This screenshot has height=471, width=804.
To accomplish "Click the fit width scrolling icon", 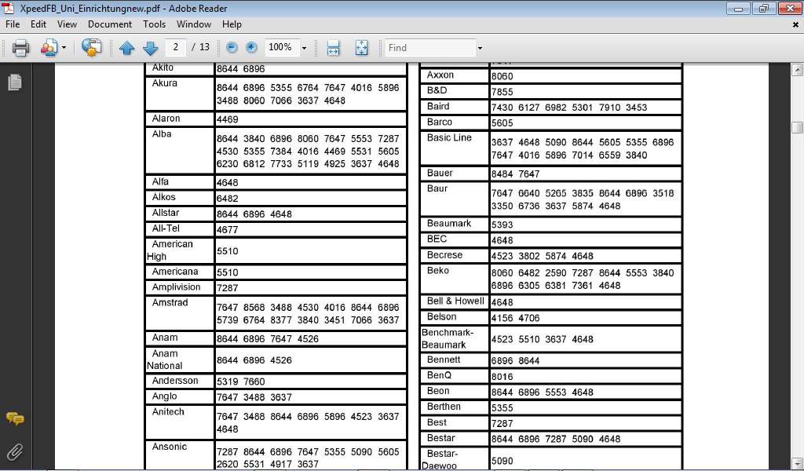I will coord(333,48).
